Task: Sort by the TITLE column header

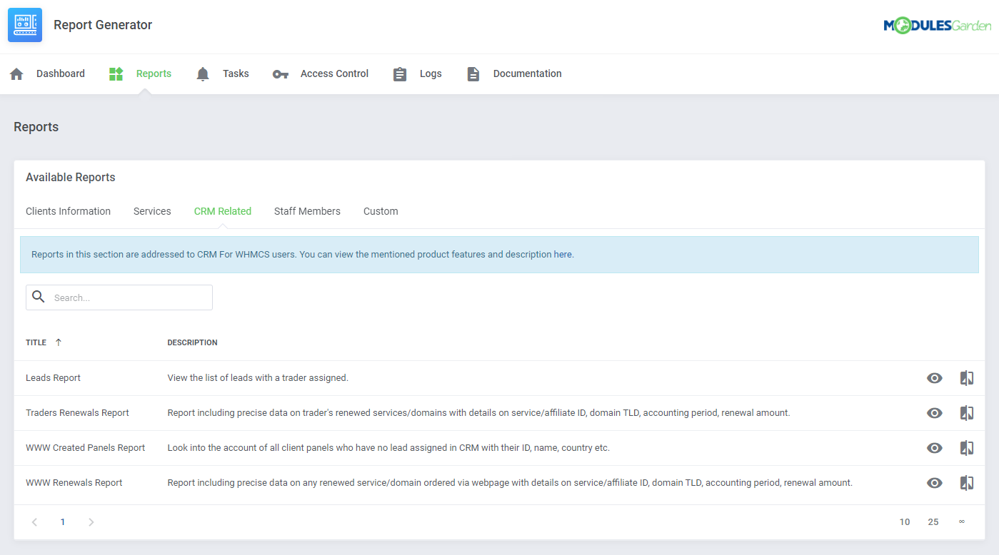Action: 36,342
